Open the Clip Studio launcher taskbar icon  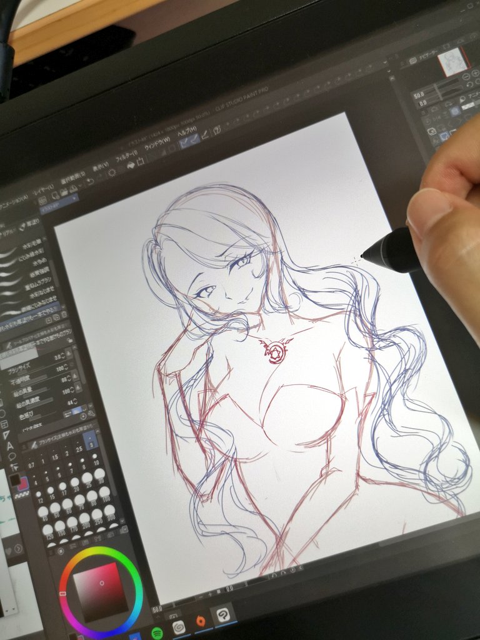[x=179, y=627]
